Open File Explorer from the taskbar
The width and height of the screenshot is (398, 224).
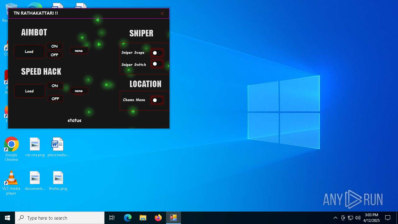143,218
